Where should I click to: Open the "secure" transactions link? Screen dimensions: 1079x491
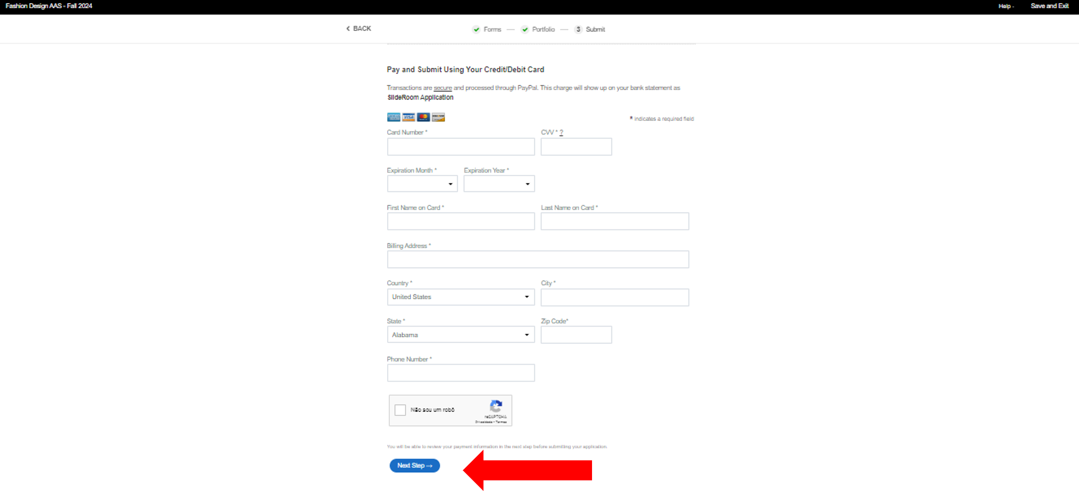(x=442, y=88)
